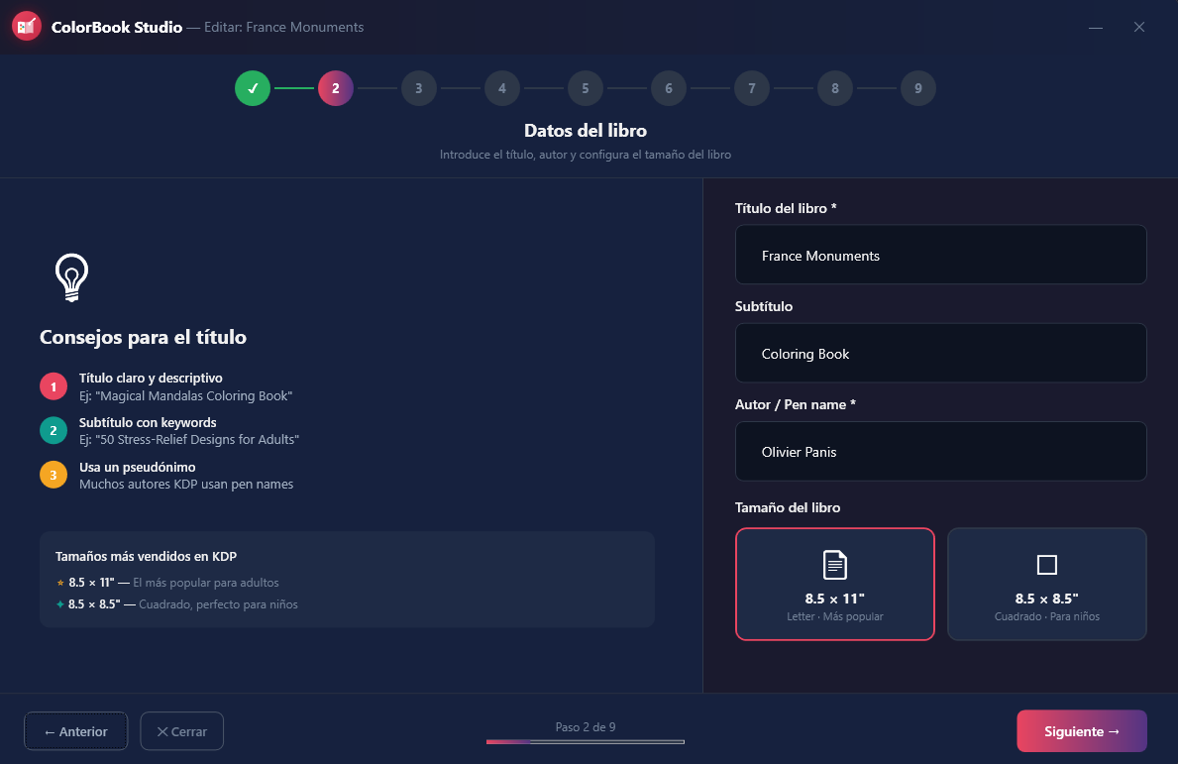Click the Paso 2 de 9 progress bar
Viewport: 1178px width, 764px height.
586,741
